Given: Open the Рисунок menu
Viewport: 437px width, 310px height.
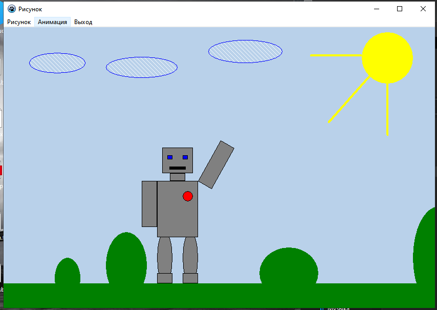Looking at the screenshot, I should tap(19, 22).
